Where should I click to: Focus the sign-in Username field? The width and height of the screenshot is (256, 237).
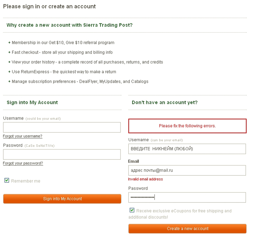[x=62, y=127]
